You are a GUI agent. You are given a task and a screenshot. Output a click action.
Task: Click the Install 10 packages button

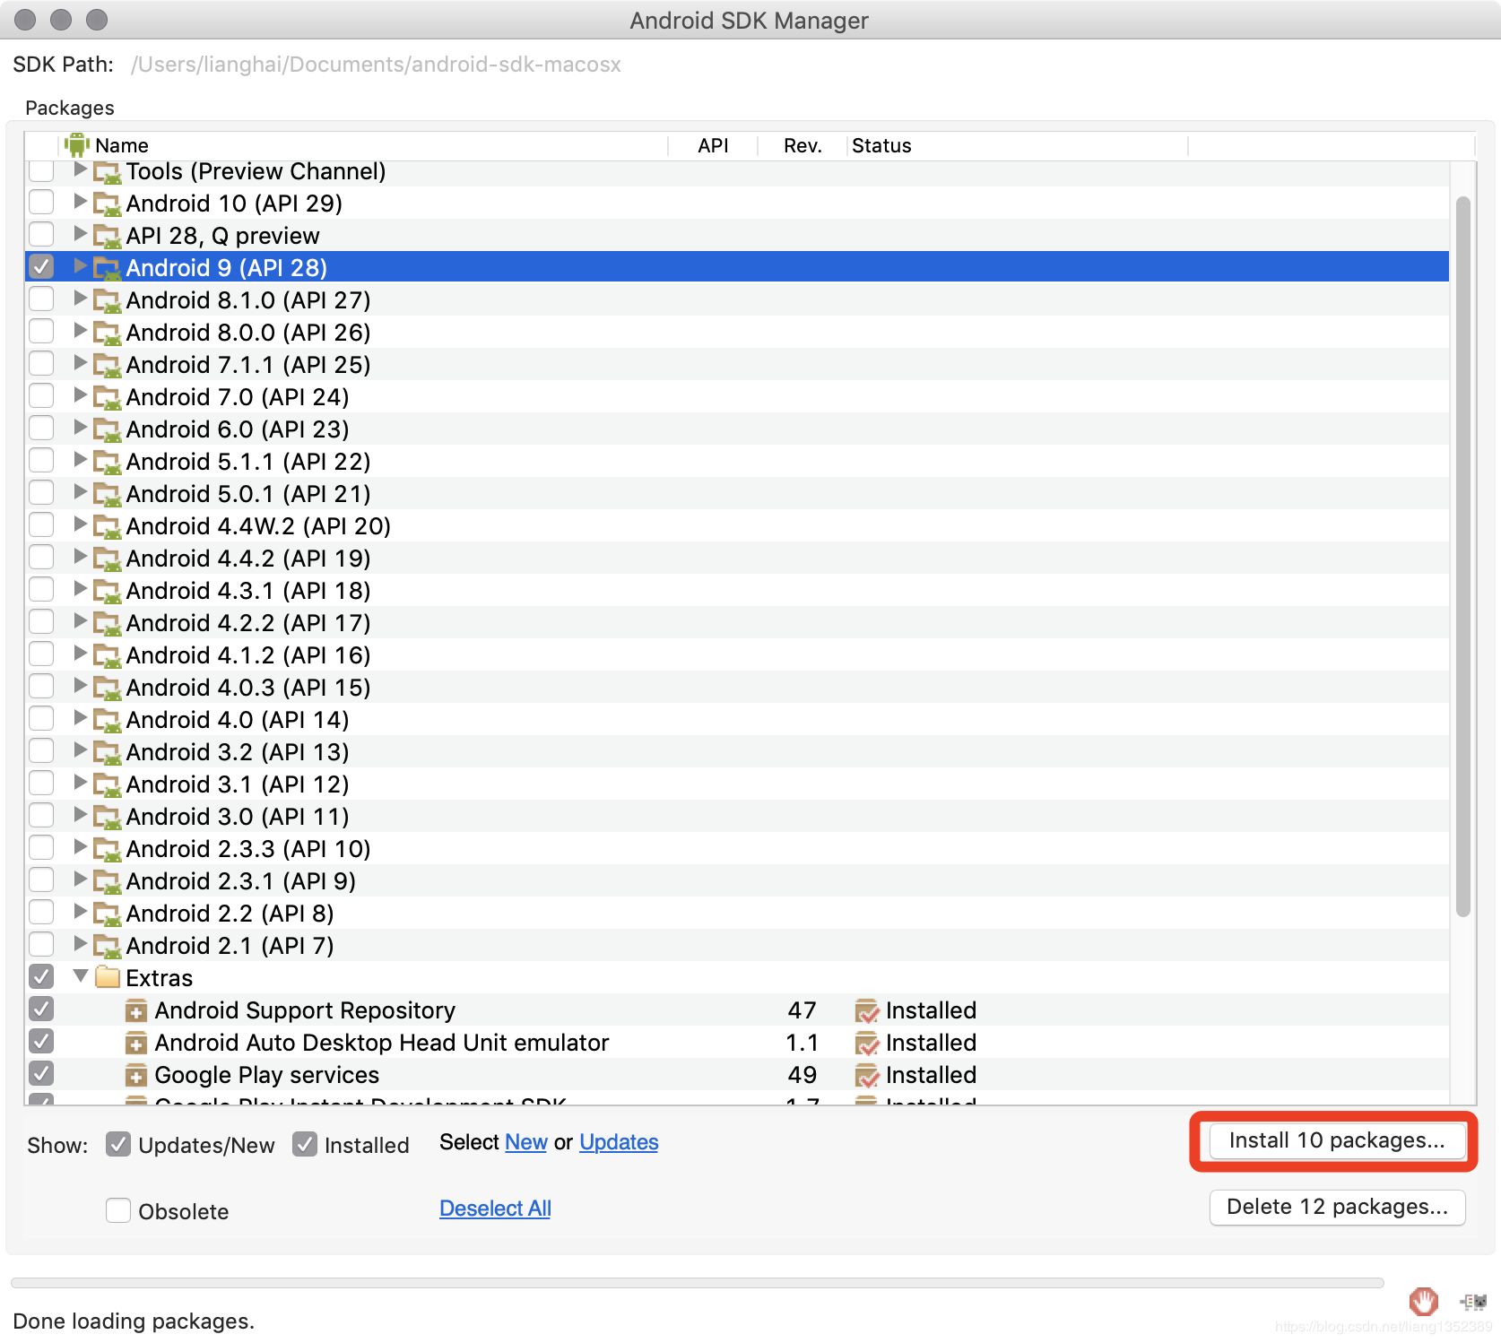tap(1337, 1140)
